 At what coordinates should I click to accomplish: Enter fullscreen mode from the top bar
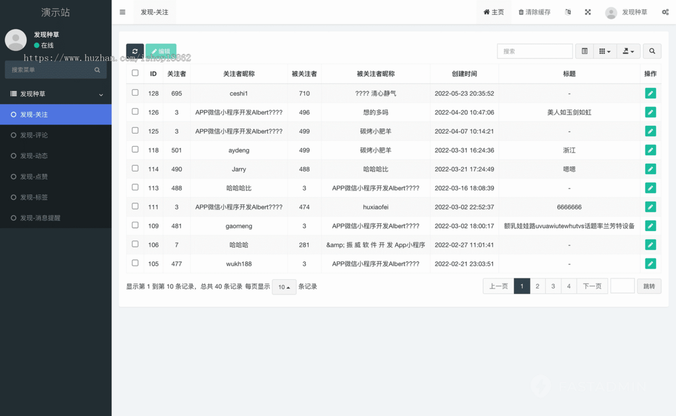pyautogui.click(x=588, y=12)
